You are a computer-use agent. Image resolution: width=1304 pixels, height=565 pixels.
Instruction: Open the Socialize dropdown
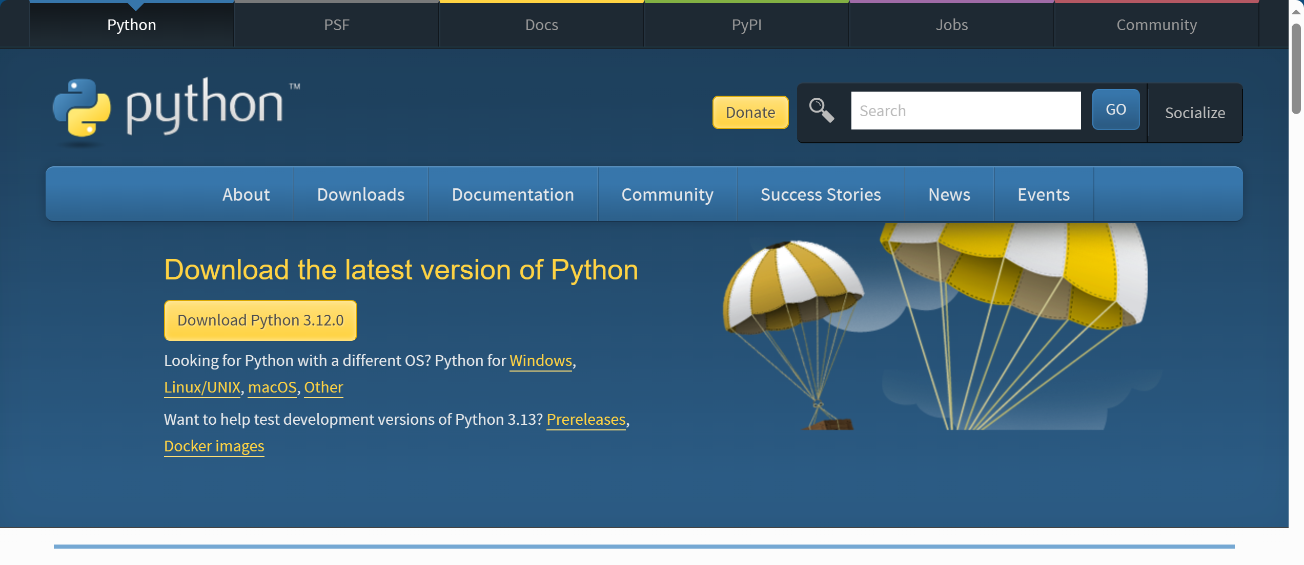point(1195,113)
